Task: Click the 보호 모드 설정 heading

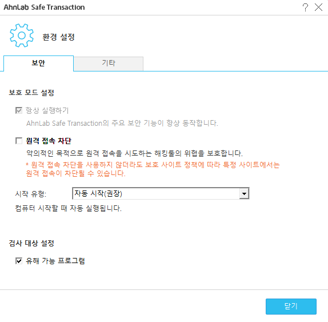Action: click(x=31, y=93)
